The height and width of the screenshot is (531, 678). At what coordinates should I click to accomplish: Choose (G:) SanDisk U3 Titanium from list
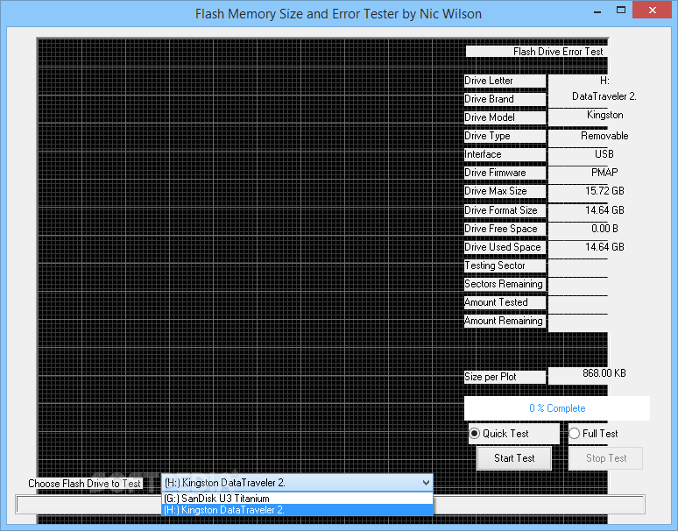(x=298, y=499)
